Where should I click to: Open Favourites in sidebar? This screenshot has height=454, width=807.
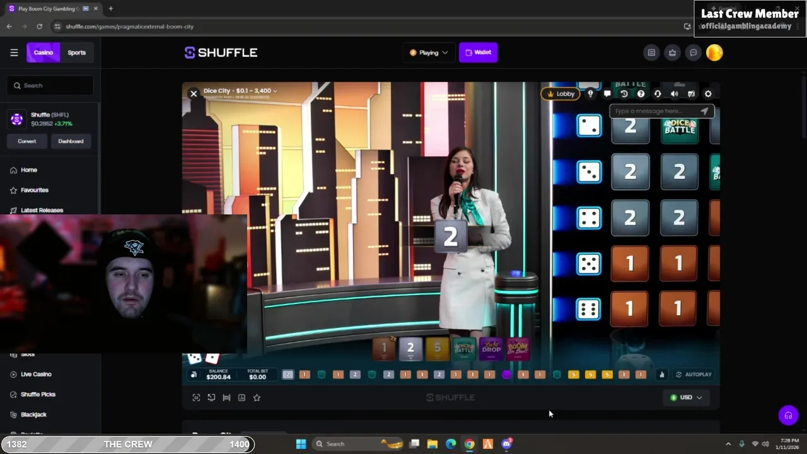pyautogui.click(x=34, y=190)
